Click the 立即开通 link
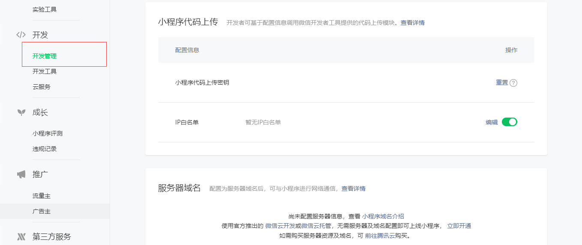582x245 pixels. [x=459, y=226]
